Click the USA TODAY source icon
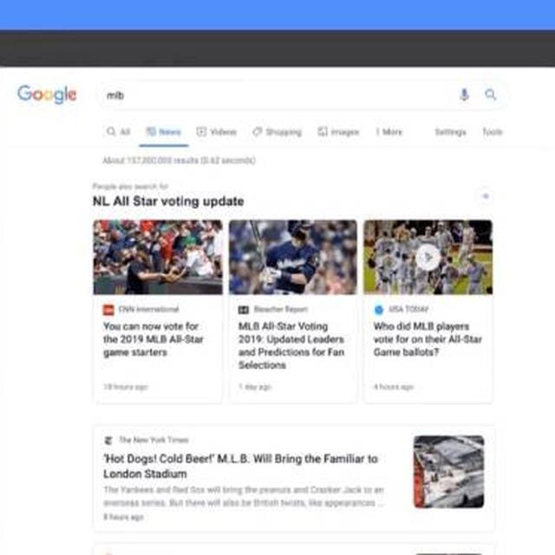The image size is (555, 555). tap(379, 310)
